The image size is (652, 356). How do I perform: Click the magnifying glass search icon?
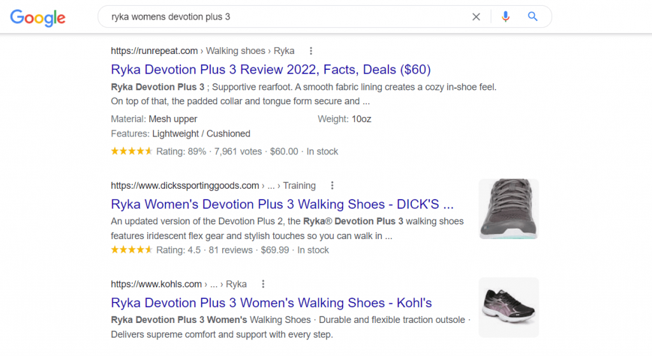click(x=533, y=17)
